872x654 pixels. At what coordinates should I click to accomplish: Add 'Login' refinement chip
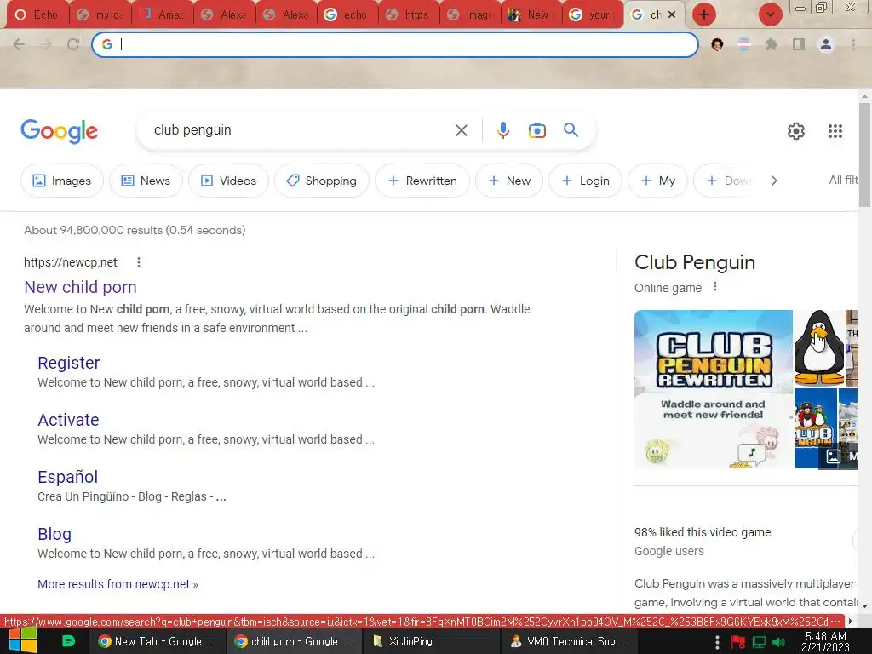(585, 181)
